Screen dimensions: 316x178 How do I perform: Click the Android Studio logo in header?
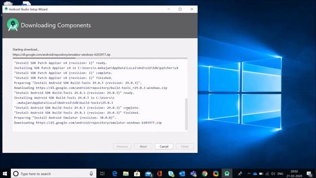coord(13,25)
